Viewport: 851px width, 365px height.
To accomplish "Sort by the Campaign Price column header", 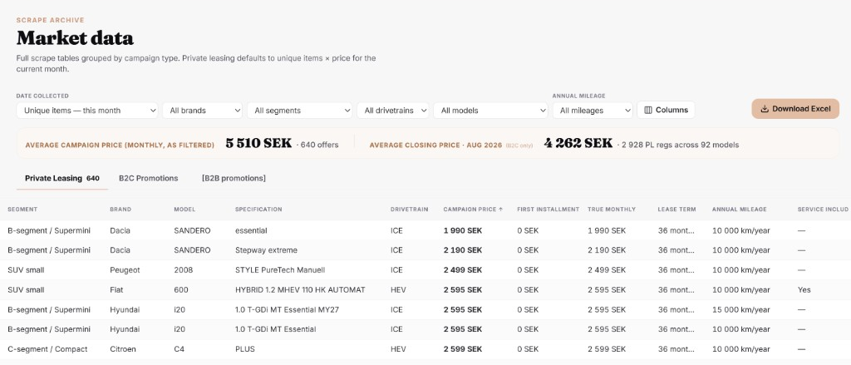I will [x=473, y=210].
